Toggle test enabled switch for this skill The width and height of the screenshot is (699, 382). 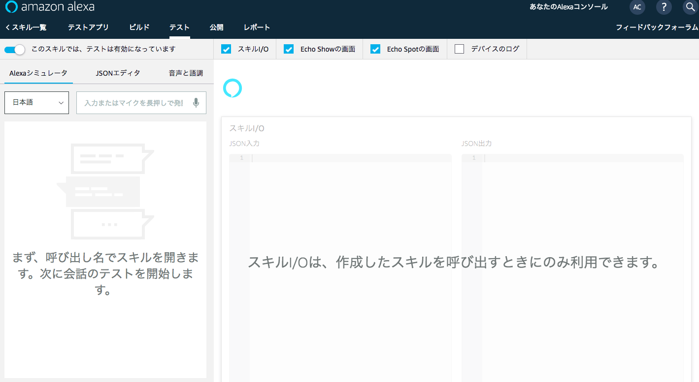(14, 49)
